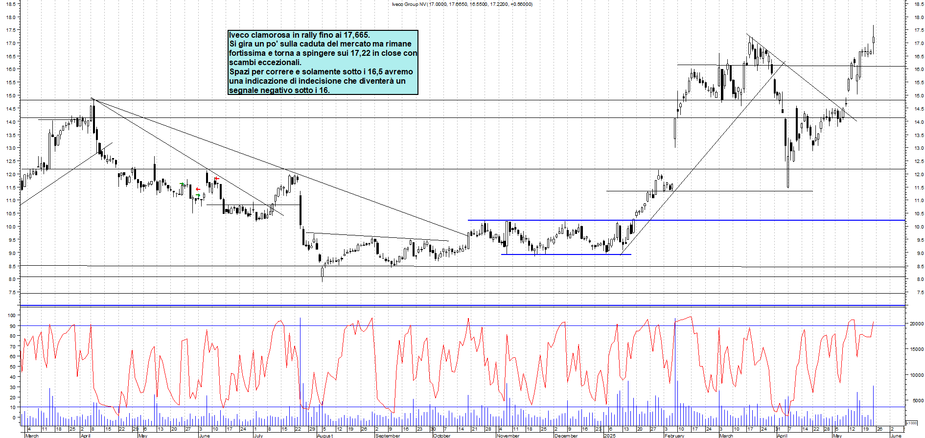Viewport: 925px width, 438px height.
Task: Click the 20000 value on the volume scale
Action: [917, 324]
